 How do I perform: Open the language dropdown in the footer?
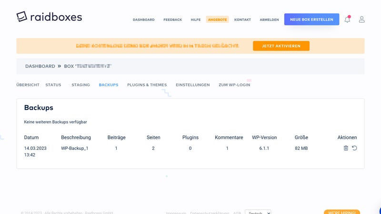[258, 213]
